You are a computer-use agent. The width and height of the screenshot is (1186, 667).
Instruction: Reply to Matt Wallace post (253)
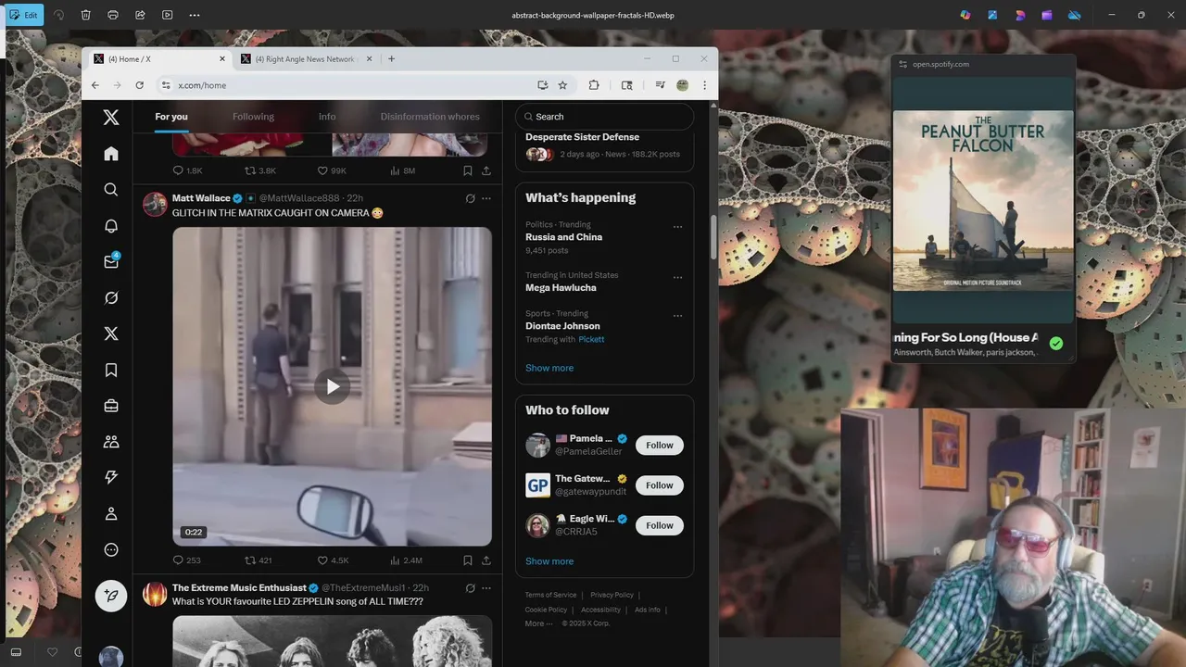186,560
